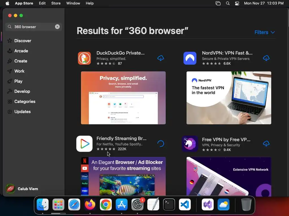Click the NordVPN 6.6K rating
The image size is (289, 216).
(216, 64)
